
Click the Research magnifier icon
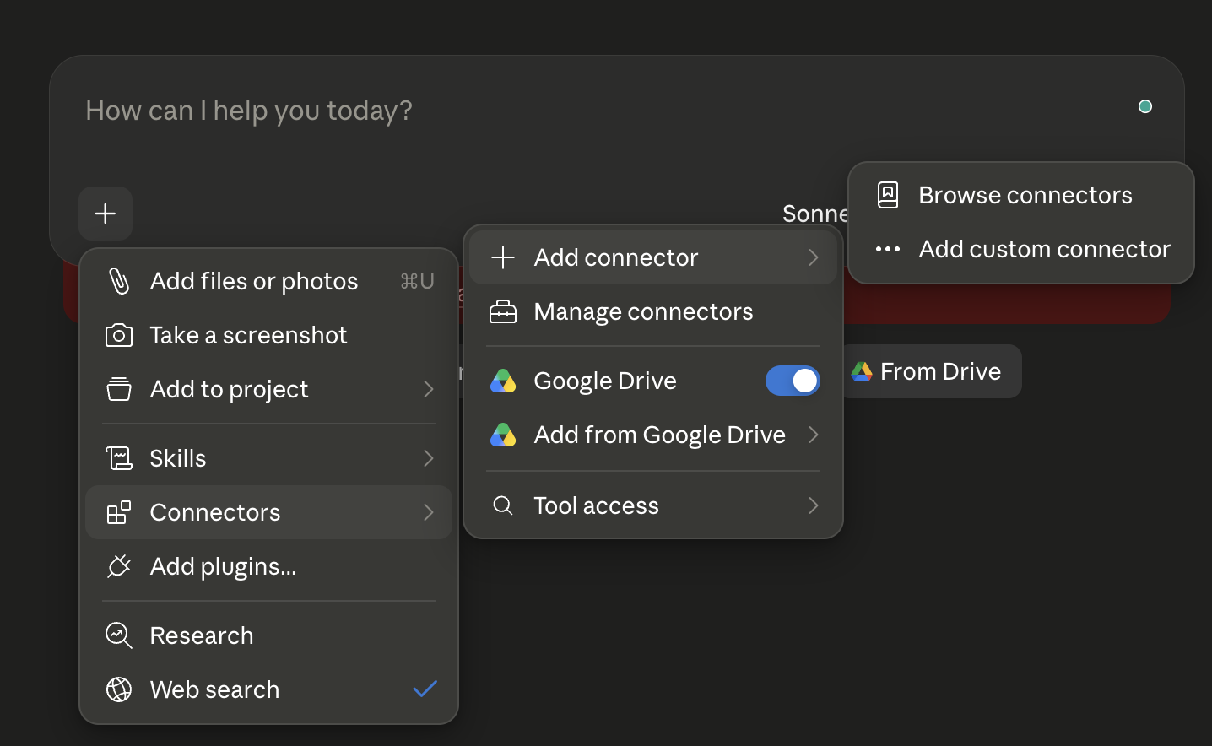point(119,635)
